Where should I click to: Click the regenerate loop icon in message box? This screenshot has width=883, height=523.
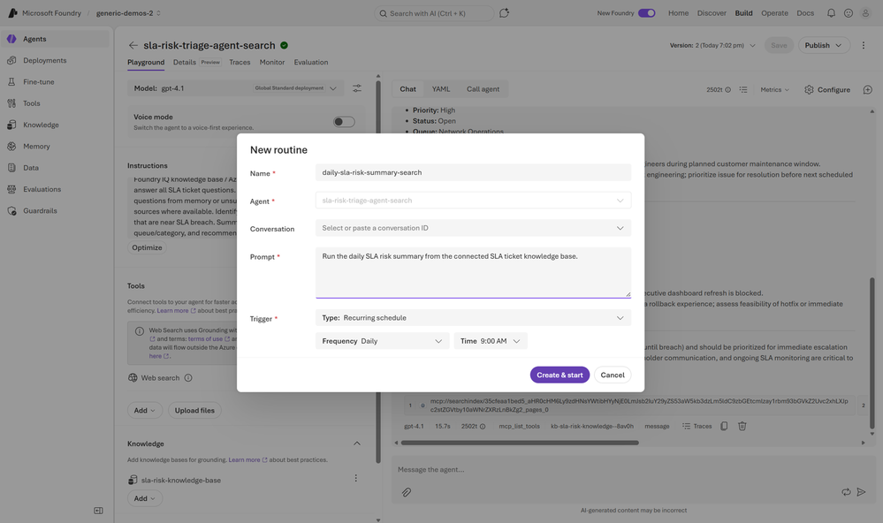(x=846, y=492)
